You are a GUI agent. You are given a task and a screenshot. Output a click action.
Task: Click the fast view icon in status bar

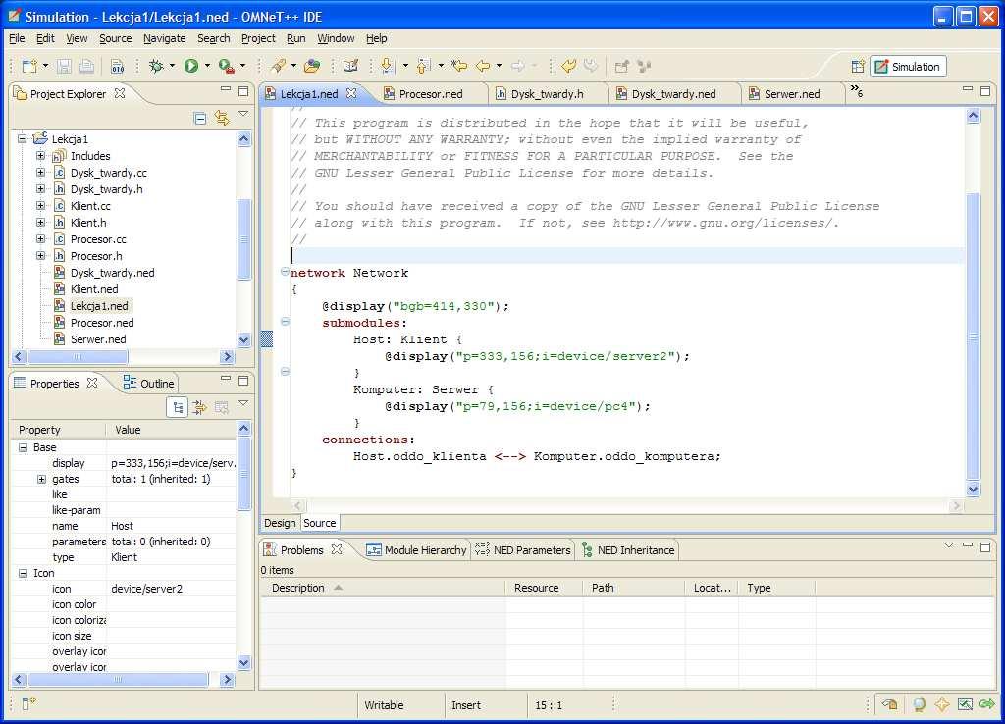[x=28, y=704]
